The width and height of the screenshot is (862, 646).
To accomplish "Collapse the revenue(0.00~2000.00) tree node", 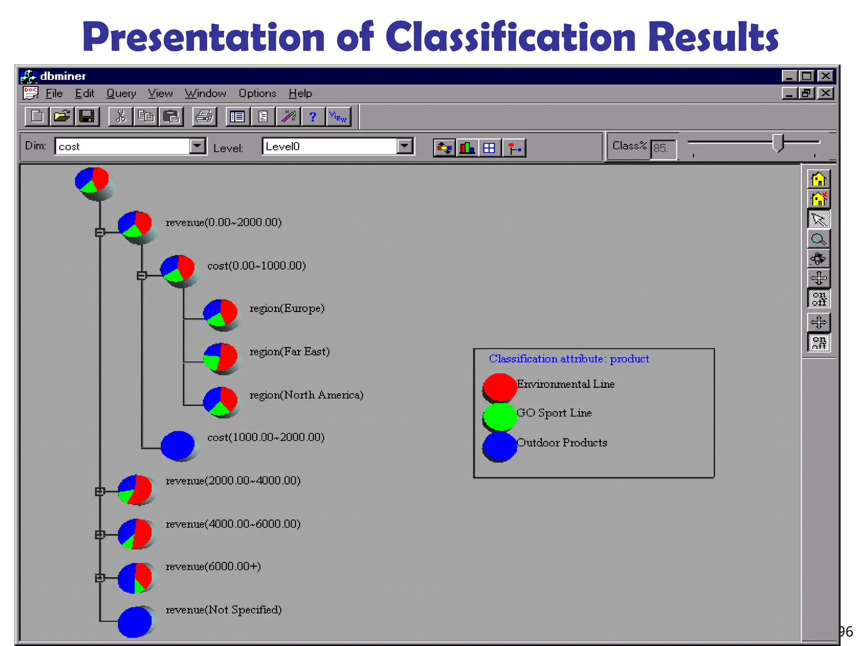I will (100, 232).
